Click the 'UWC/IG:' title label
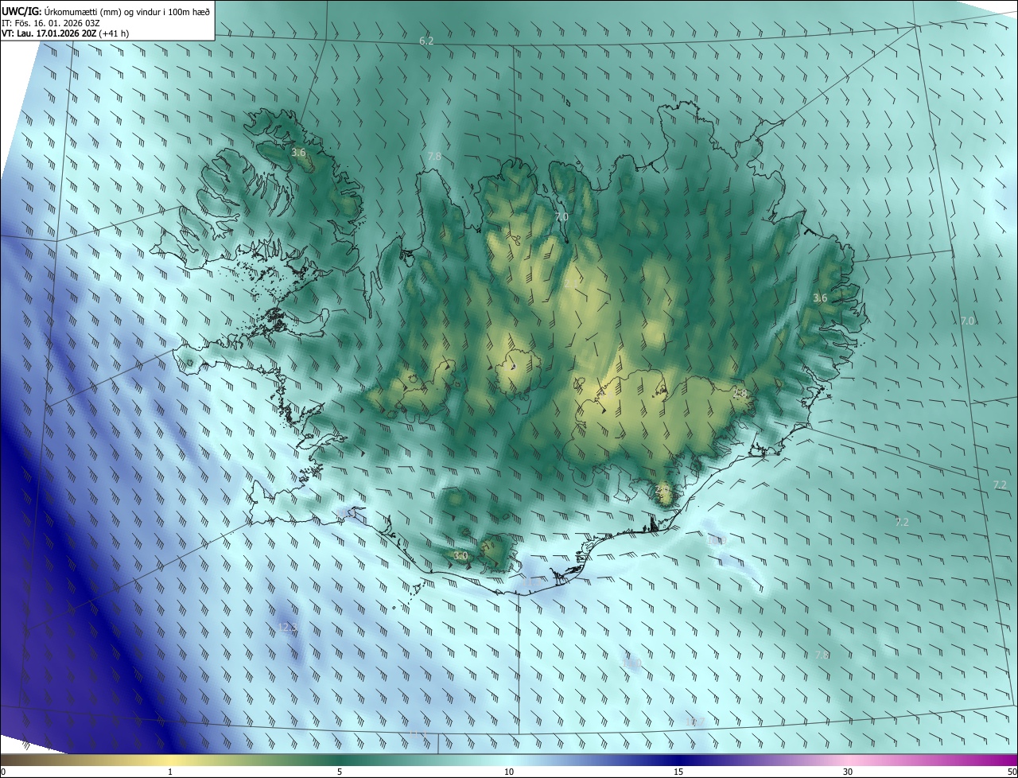Viewport: 1018px width, 778px height. click(x=21, y=10)
